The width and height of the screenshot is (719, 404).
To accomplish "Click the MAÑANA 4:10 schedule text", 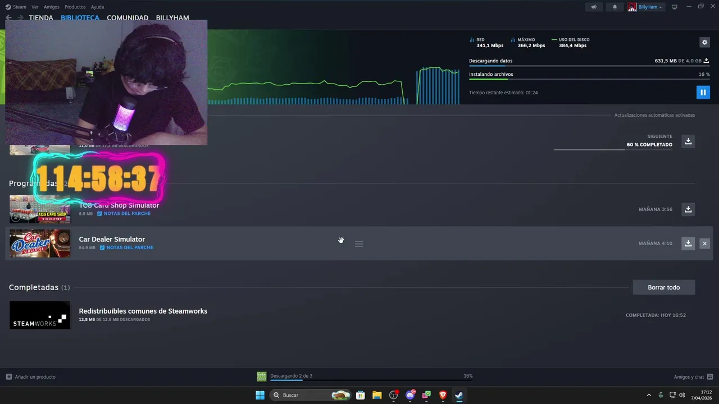I will 656,244.
